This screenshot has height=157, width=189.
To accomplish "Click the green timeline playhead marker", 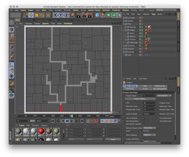I will pos(72,116).
